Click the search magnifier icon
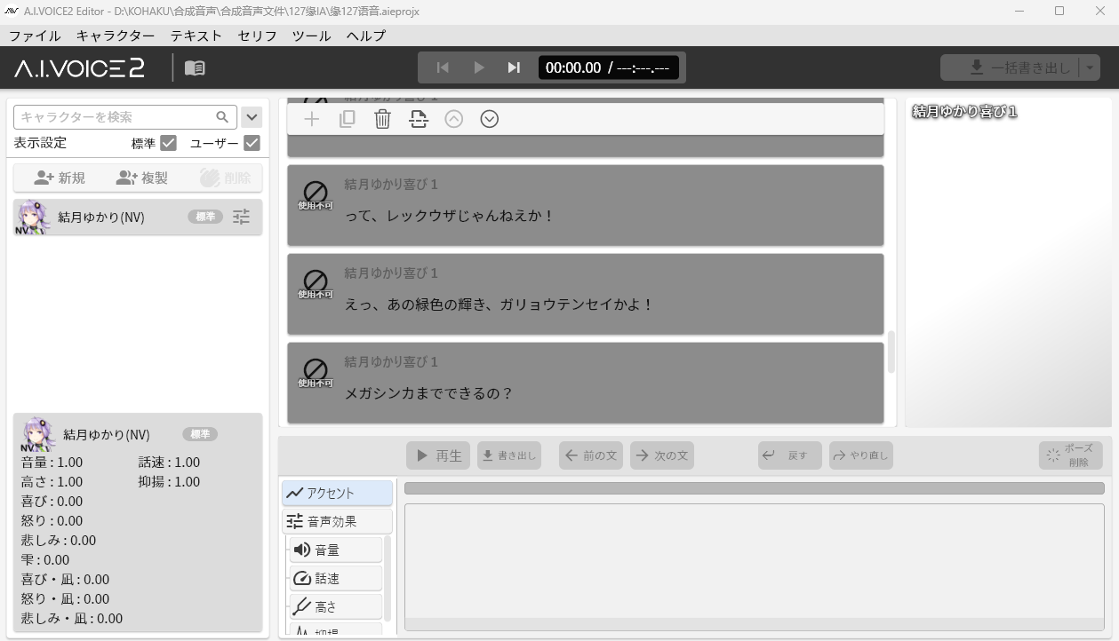This screenshot has height=641, width=1119. [222, 117]
